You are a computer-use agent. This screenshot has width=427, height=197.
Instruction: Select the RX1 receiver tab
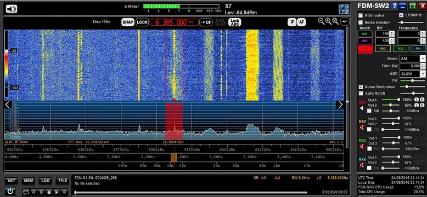365,49
